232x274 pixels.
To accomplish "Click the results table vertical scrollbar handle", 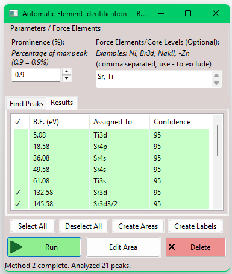I will click(x=218, y=140).
